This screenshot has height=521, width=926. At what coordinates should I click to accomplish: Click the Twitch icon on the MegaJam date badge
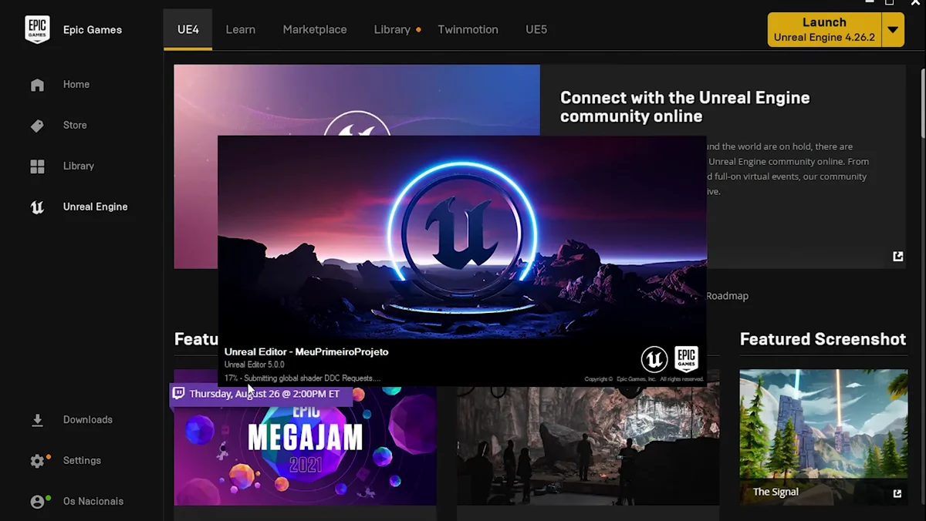click(179, 393)
